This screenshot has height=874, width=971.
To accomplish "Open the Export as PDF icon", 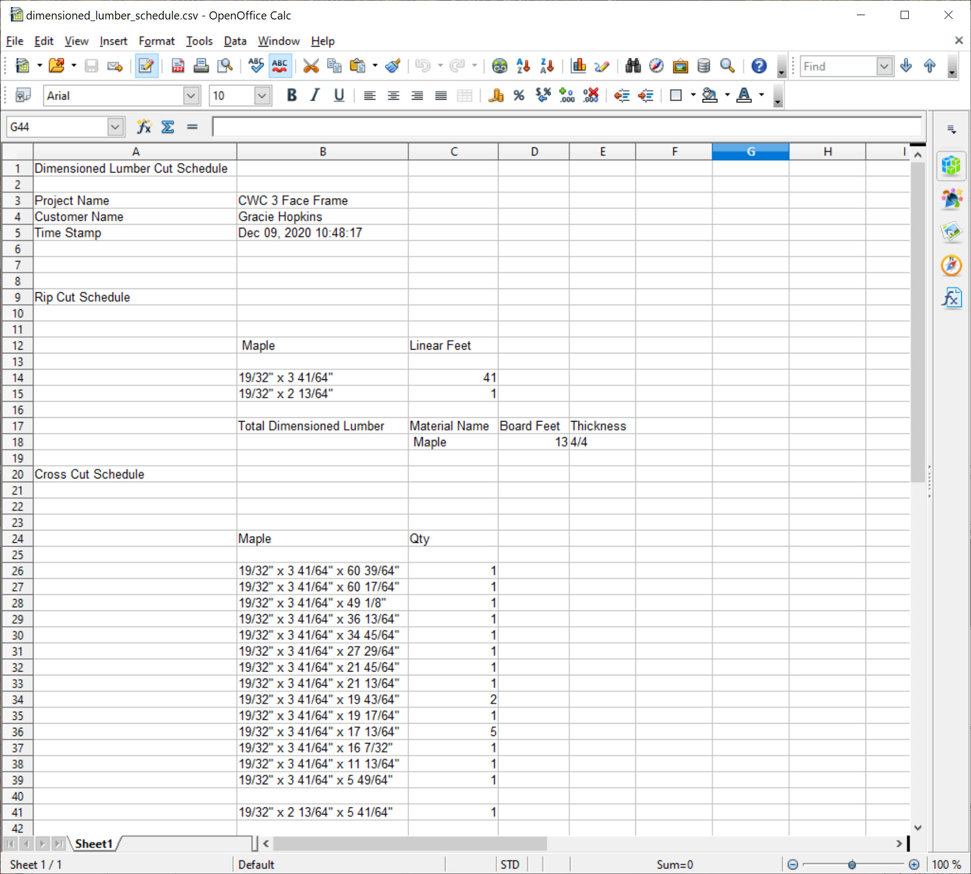I will pos(177,66).
